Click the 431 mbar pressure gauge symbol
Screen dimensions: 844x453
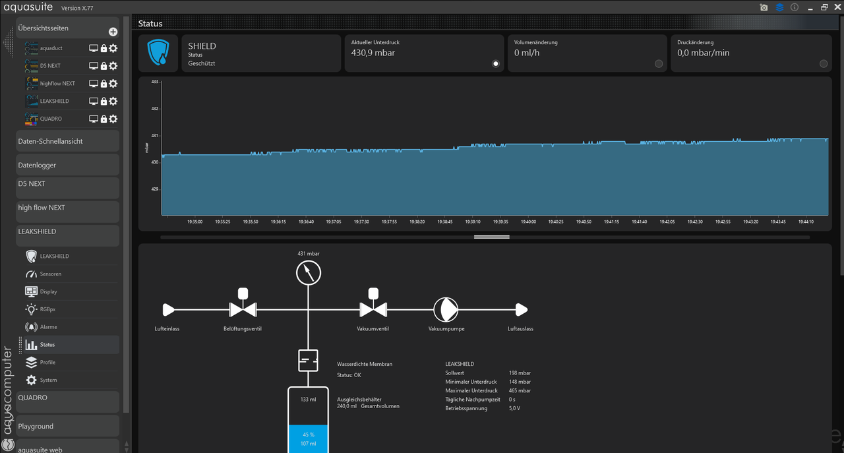[x=308, y=272]
